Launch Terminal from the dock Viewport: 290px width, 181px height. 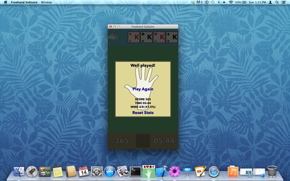click(x=135, y=171)
